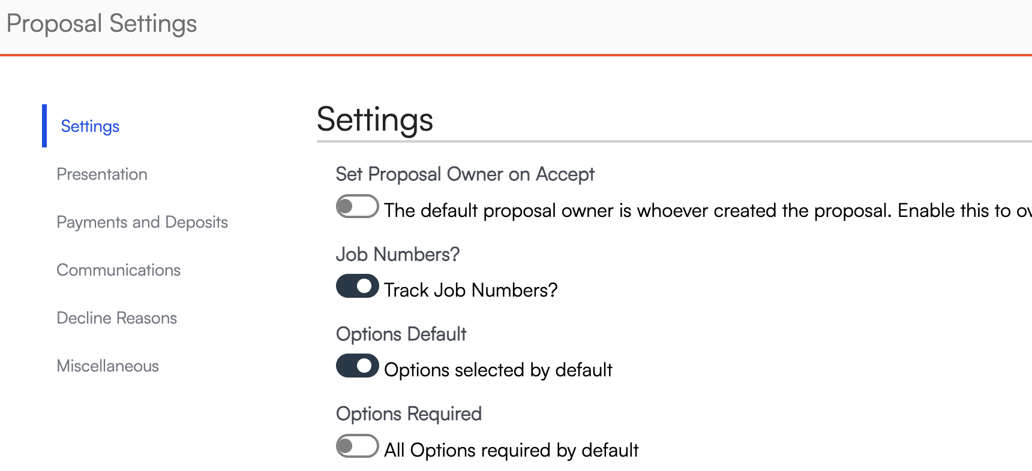Click the 'Options selected by default' label

coord(498,370)
